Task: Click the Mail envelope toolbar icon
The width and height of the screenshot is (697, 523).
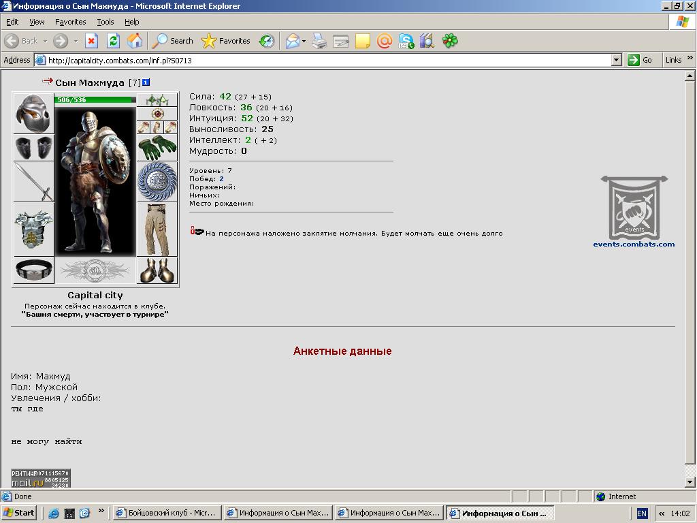Action: tap(293, 41)
